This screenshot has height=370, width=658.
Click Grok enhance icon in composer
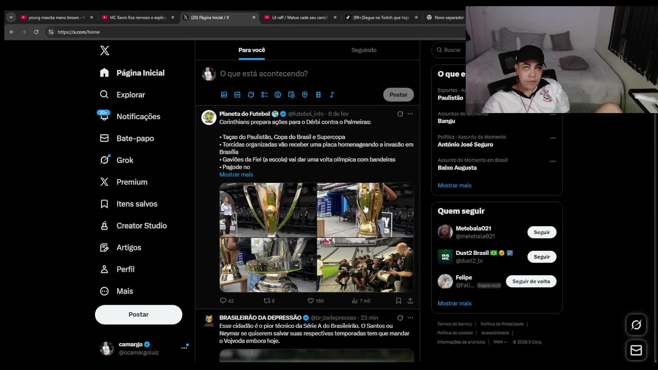coord(251,95)
